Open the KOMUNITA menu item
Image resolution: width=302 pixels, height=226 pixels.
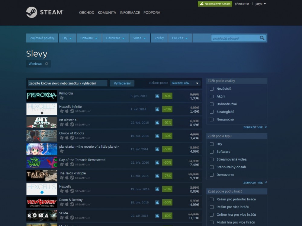point(107,13)
